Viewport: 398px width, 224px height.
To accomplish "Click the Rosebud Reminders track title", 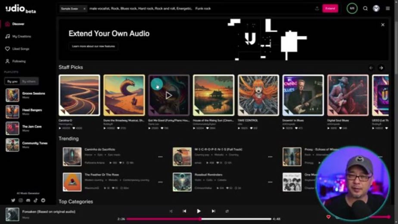I will (208, 175).
